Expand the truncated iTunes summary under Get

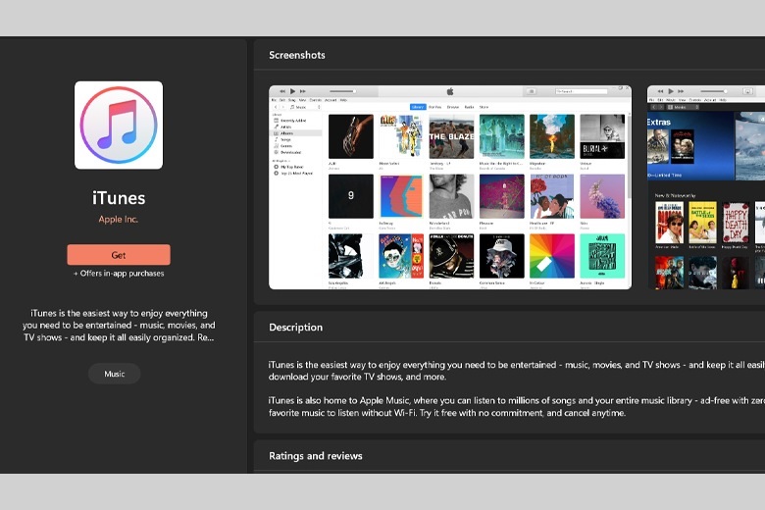pyautogui.click(x=119, y=326)
